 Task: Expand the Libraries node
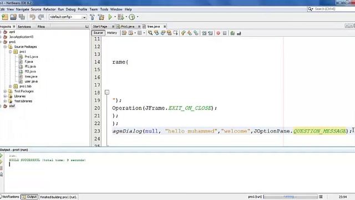[5, 96]
